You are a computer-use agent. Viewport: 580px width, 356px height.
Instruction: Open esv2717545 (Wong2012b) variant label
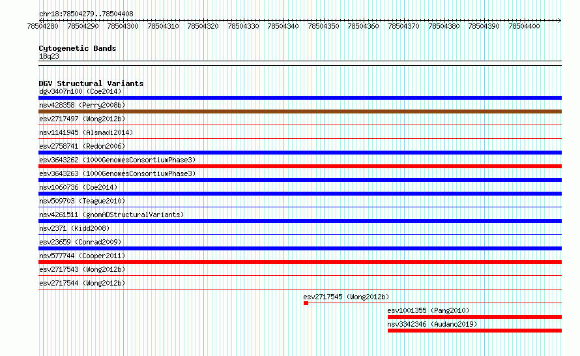click(x=346, y=297)
